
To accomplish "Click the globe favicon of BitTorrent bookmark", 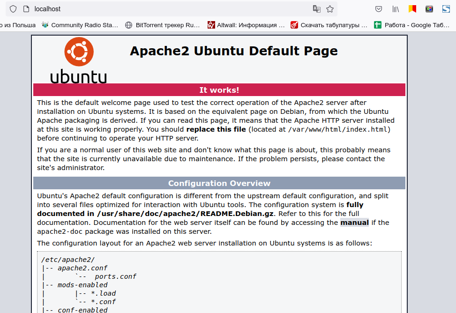I will point(128,25).
